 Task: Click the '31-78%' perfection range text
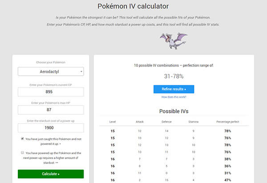pos(174,76)
